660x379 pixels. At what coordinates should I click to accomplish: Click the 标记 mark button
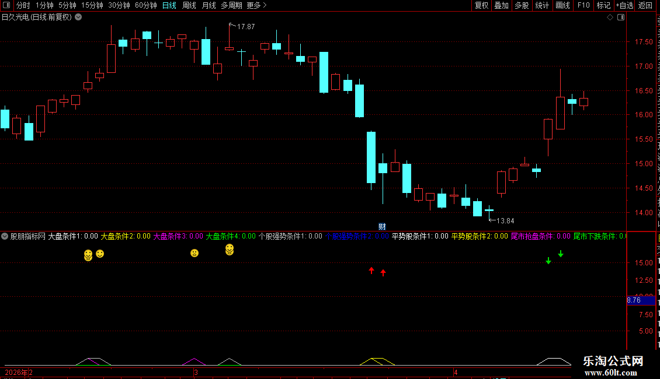click(x=603, y=5)
